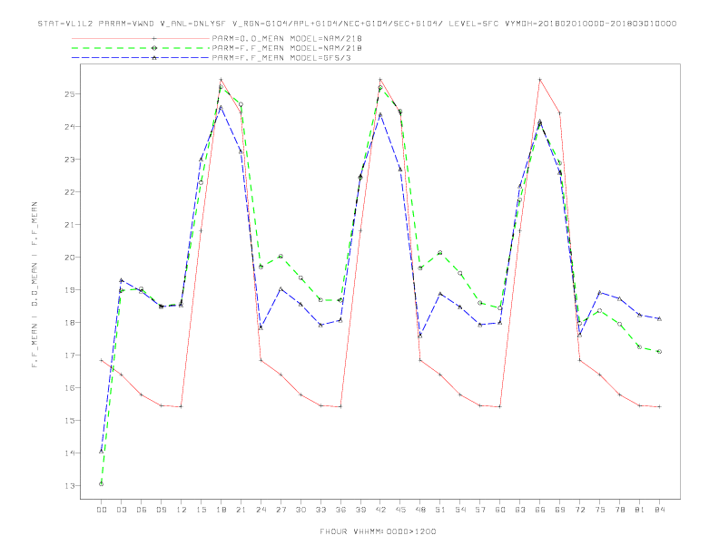The image size is (719, 555).
Task: Click x-axis forecast hour label 00
Action: point(102,510)
